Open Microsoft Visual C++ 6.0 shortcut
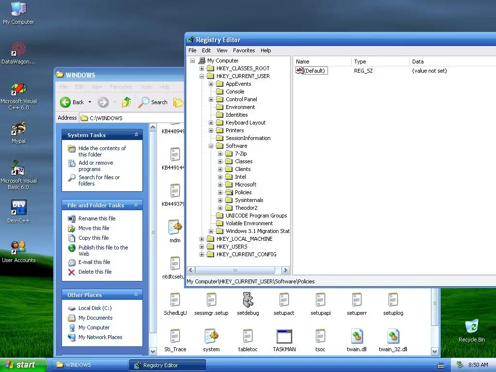The width and height of the screenshot is (496, 372). click(x=18, y=96)
